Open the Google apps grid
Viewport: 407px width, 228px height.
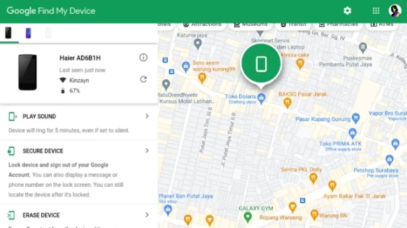(x=376, y=10)
